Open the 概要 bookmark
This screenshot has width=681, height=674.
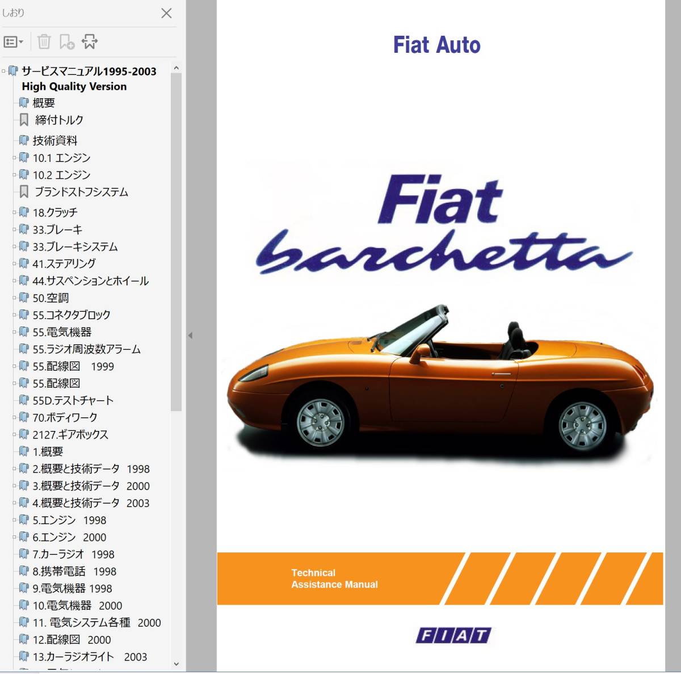point(44,103)
